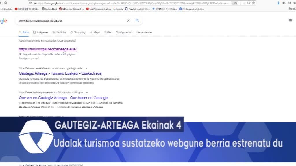Screen dimensions: 296x166
Task: Switch to the Imágenes tab
Action: (x=41, y=32)
